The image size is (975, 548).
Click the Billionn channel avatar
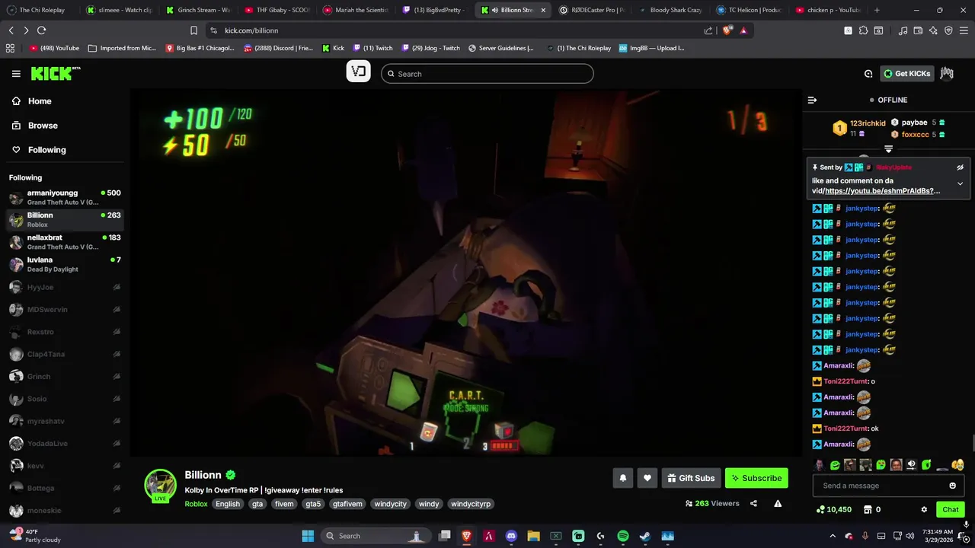[160, 486]
